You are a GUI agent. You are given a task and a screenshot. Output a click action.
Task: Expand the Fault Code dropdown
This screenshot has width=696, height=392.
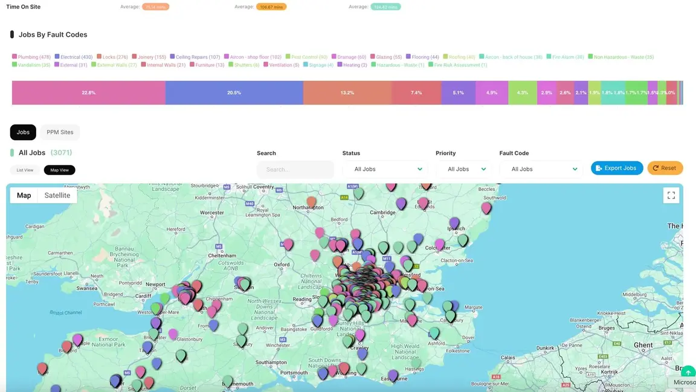541,169
